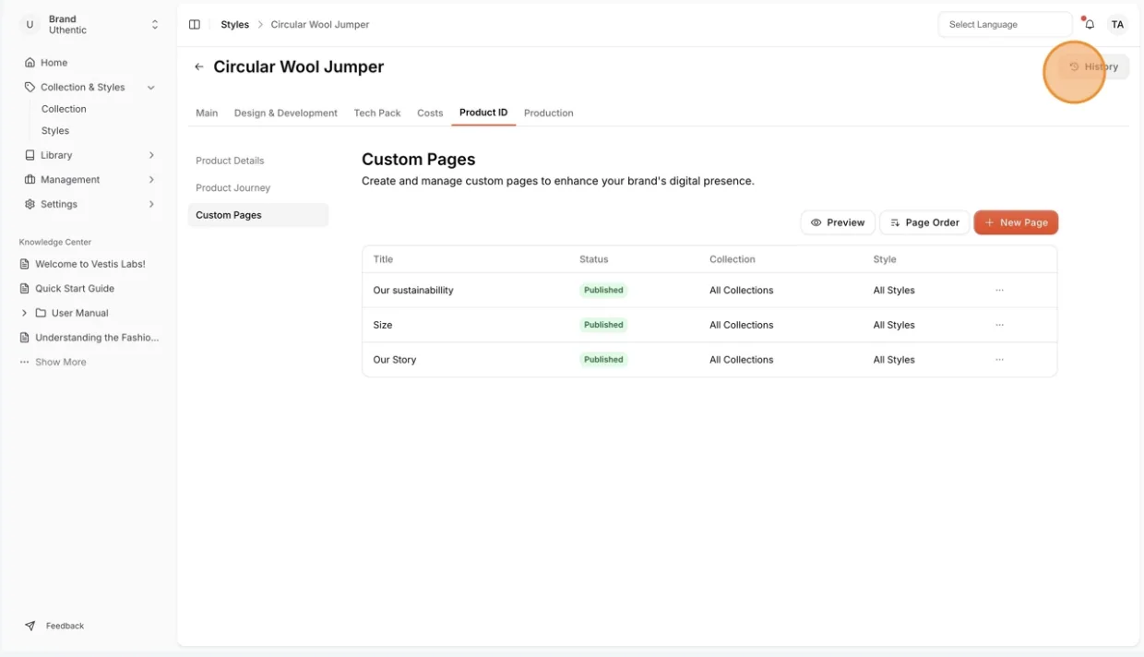Click the Our sustainabillity page title
Screen dimensions: 1144x657
[x=413, y=290]
